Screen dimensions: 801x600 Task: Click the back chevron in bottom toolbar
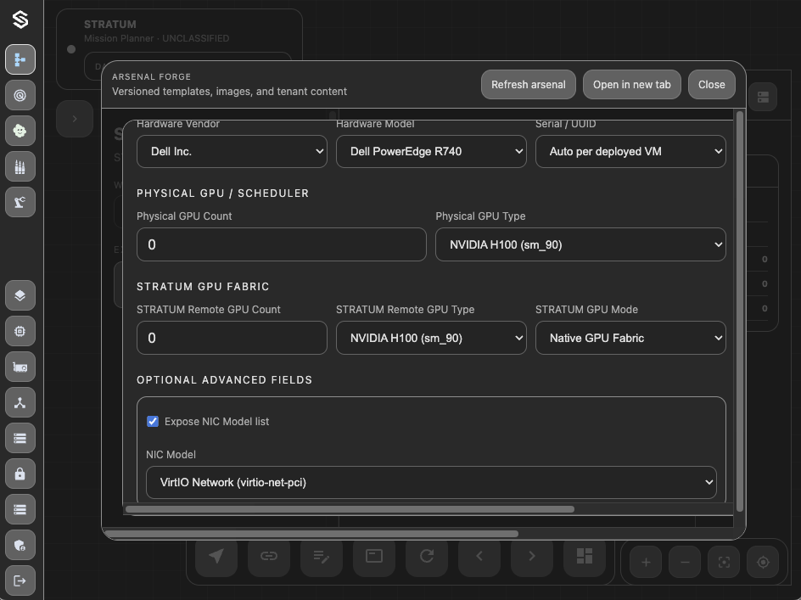point(479,556)
